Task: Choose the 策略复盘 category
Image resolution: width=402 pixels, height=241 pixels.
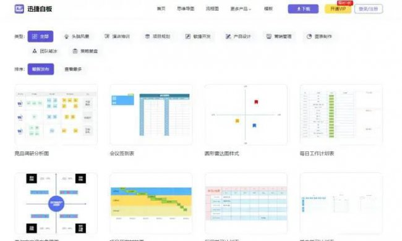Action: click(85, 51)
